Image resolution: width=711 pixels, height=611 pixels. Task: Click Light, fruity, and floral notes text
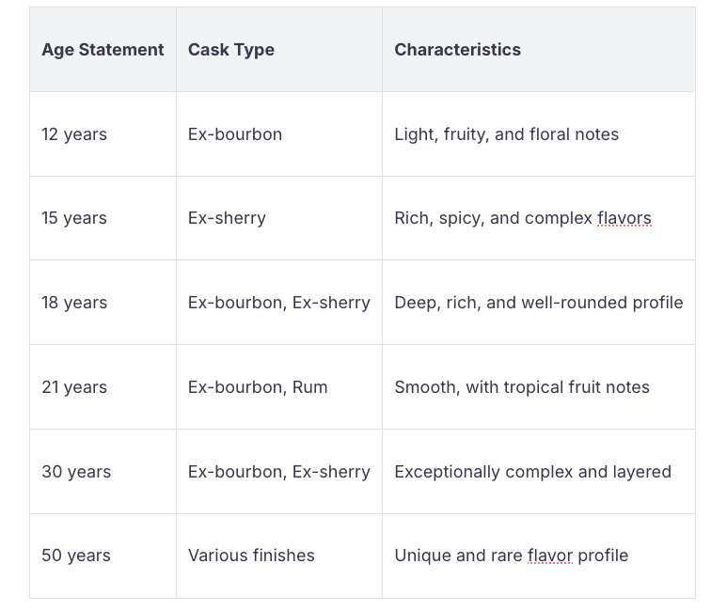[x=506, y=134]
